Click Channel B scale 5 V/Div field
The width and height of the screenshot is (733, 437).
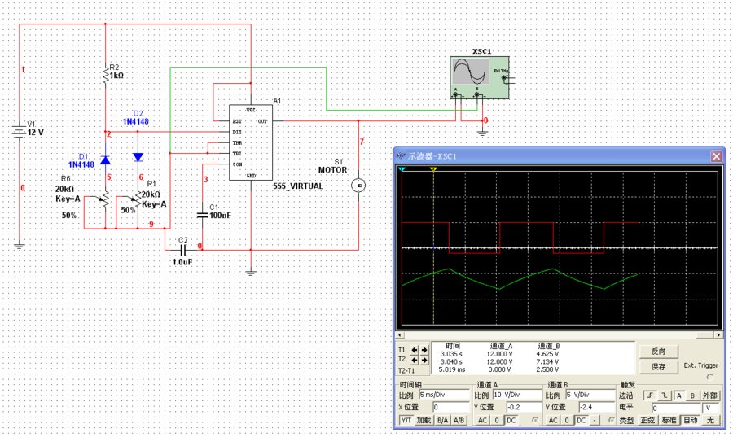click(590, 395)
